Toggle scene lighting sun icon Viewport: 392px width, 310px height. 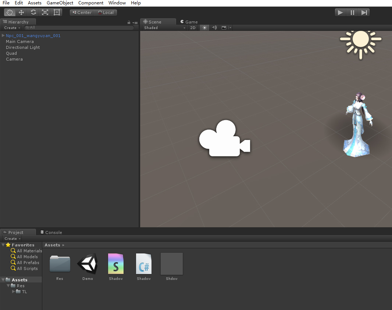[204, 28]
